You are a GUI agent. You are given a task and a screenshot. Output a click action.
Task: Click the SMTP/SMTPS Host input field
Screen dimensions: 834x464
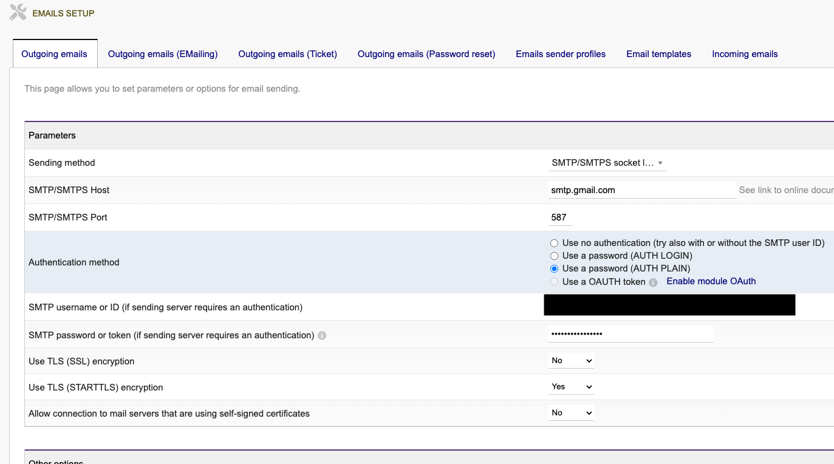(x=641, y=190)
